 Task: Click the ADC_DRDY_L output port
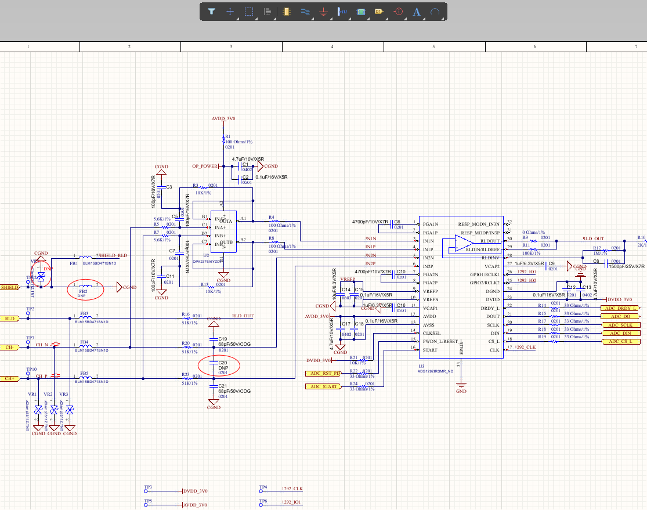click(x=620, y=308)
